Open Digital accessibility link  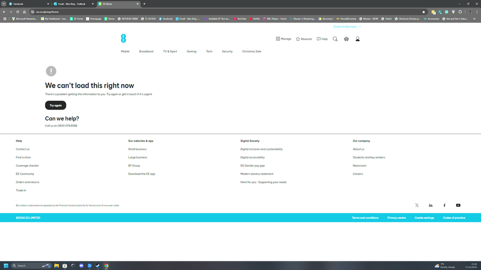click(x=252, y=158)
